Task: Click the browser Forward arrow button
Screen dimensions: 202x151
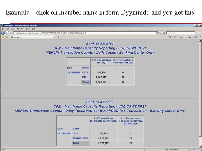Action: click(x=7, y=33)
